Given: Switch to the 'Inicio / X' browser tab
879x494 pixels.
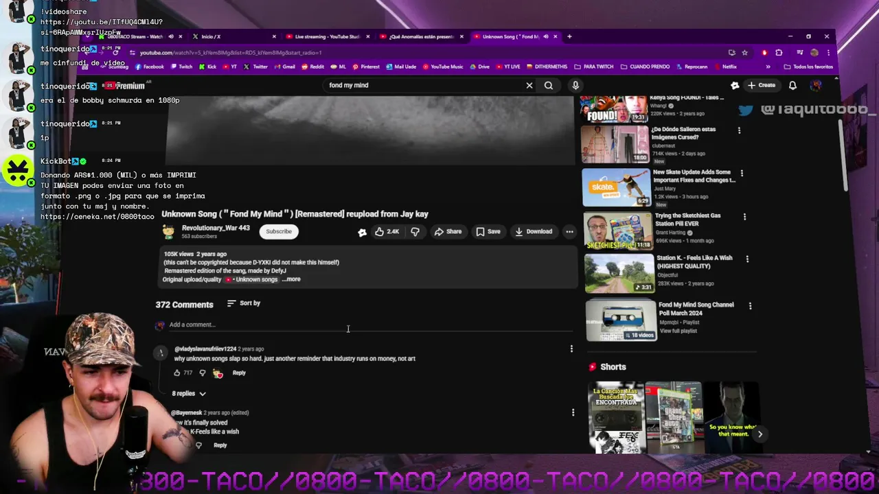Looking at the screenshot, I should [232, 36].
